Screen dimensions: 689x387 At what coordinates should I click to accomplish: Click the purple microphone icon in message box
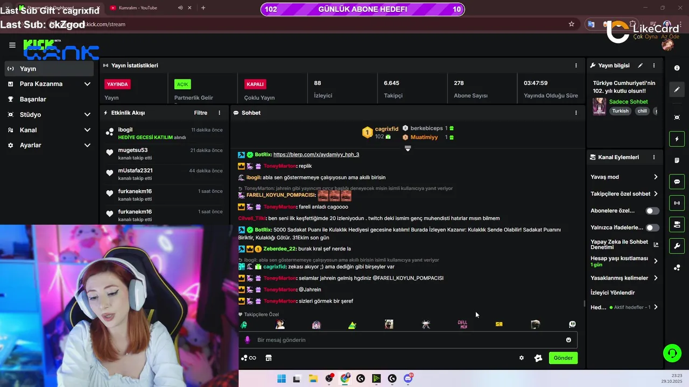[248, 340]
